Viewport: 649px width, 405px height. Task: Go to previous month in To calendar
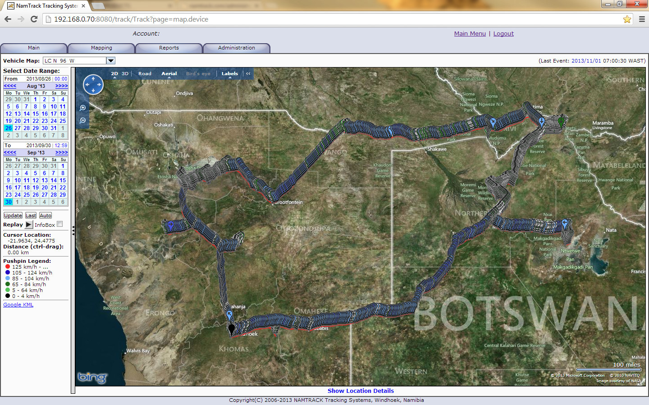[x=10, y=153]
